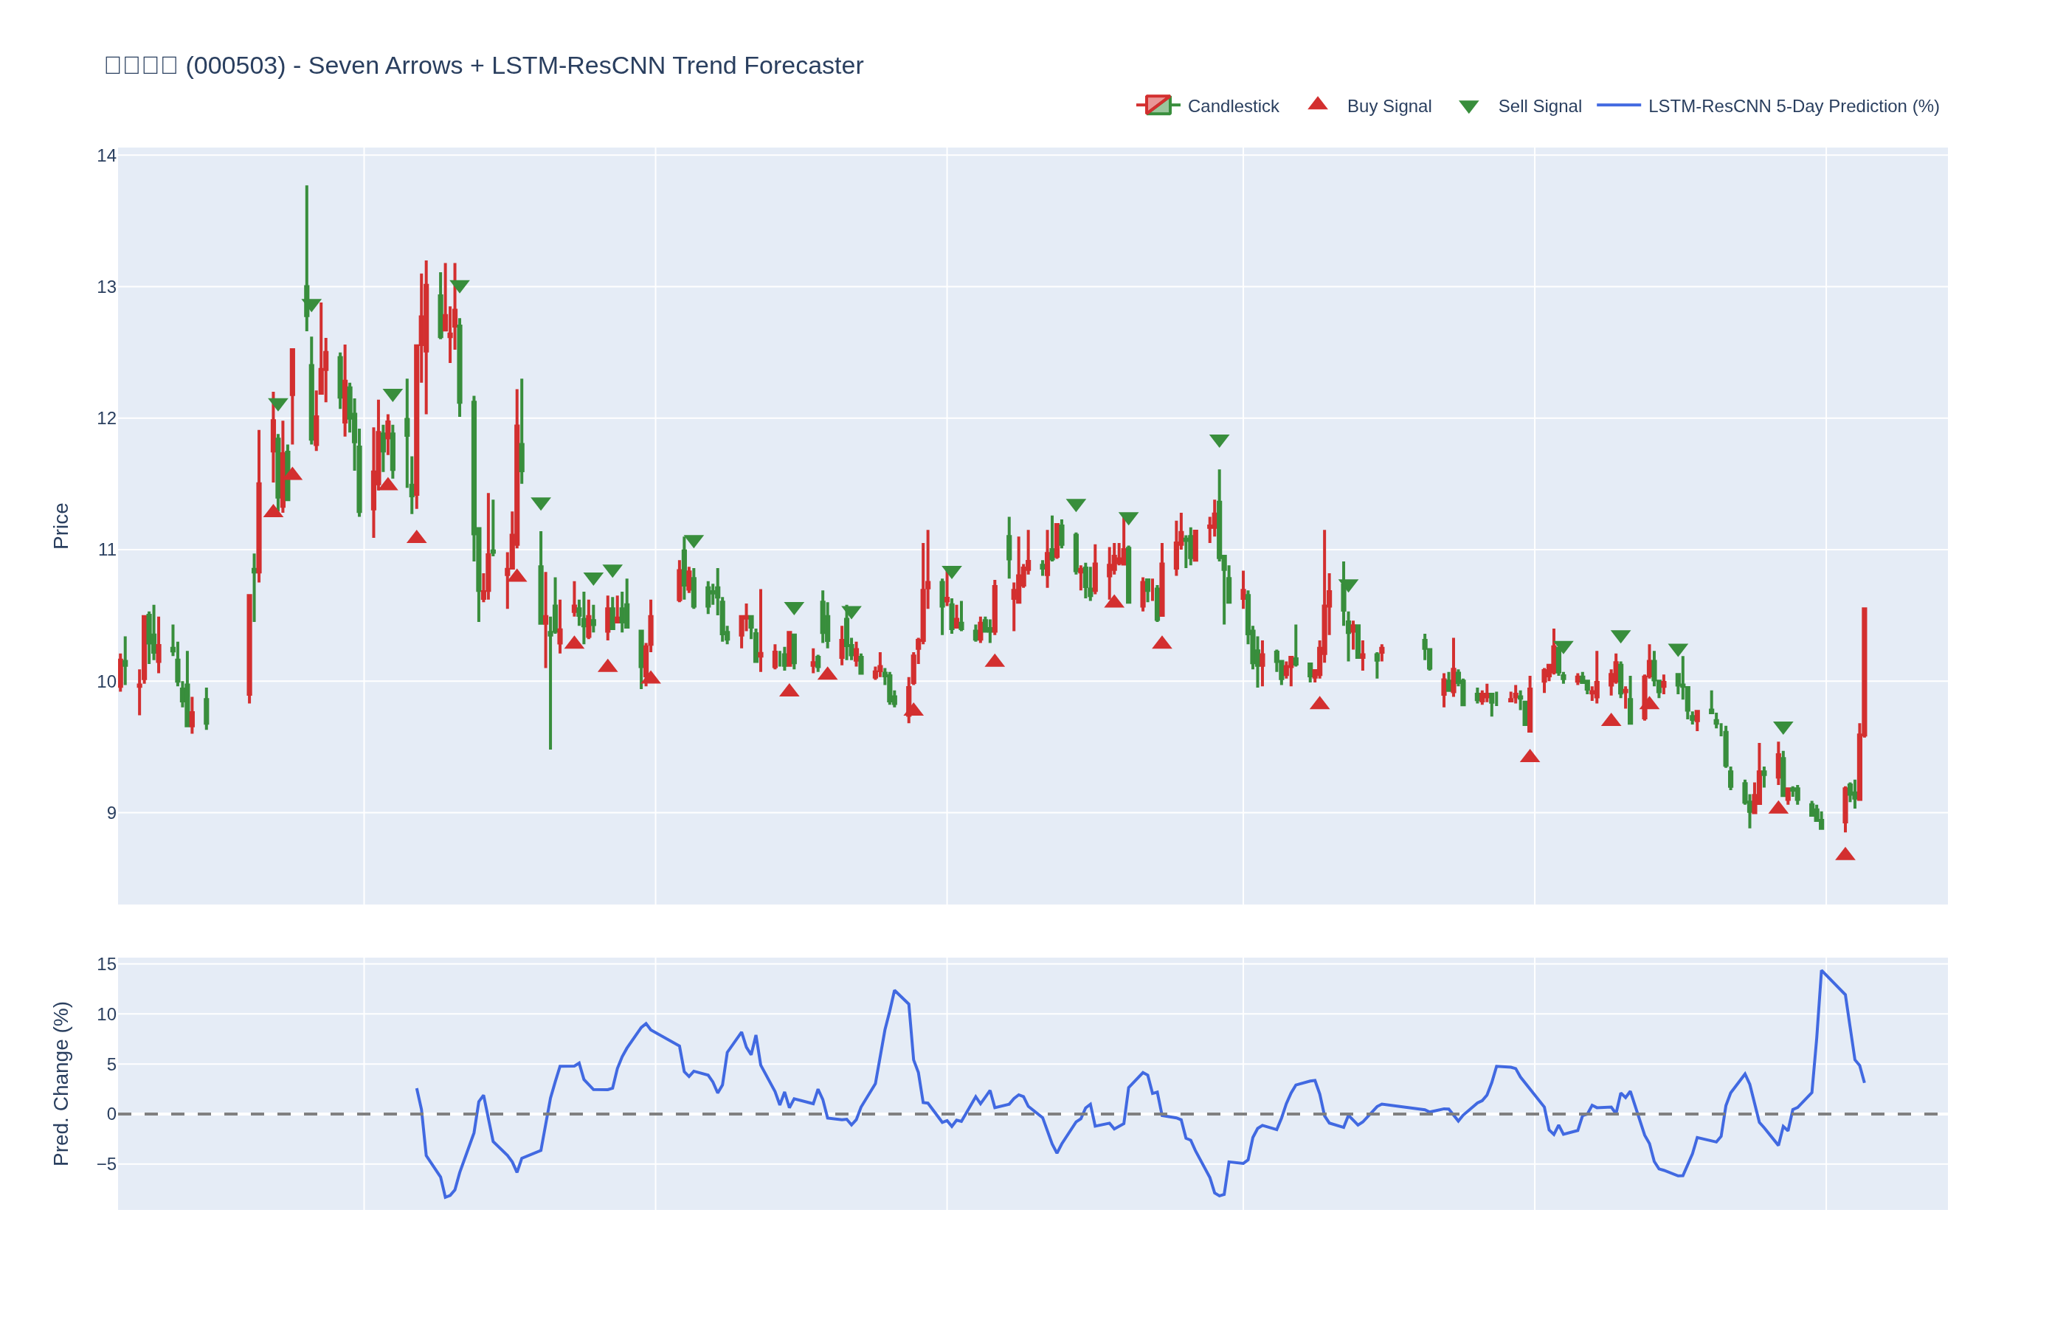Image resolution: width=2066 pixels, height=1328 pixels.
Task: Select the lowest buy signal marker below 9
Action: [1845, 854]
